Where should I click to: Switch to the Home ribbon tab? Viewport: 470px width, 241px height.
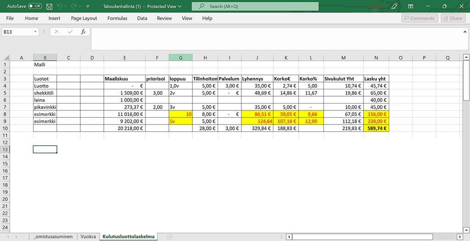(32, 18)
